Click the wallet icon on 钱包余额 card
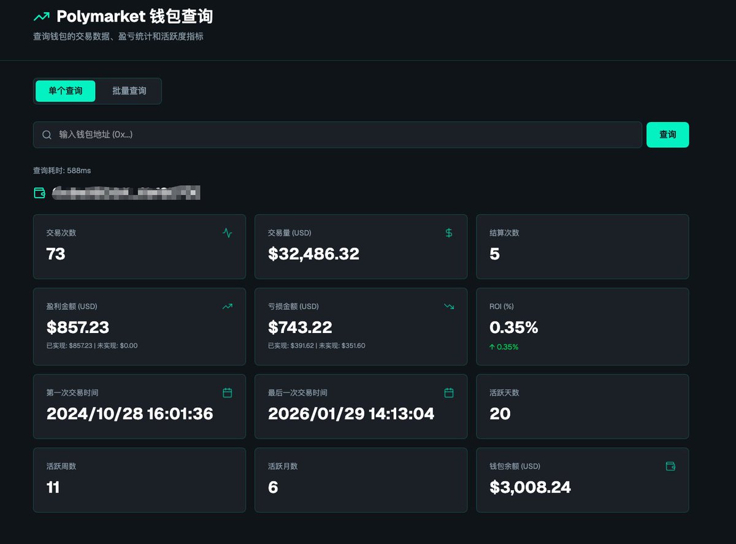The width and height of the screenshot is (736, 544). 670,466
